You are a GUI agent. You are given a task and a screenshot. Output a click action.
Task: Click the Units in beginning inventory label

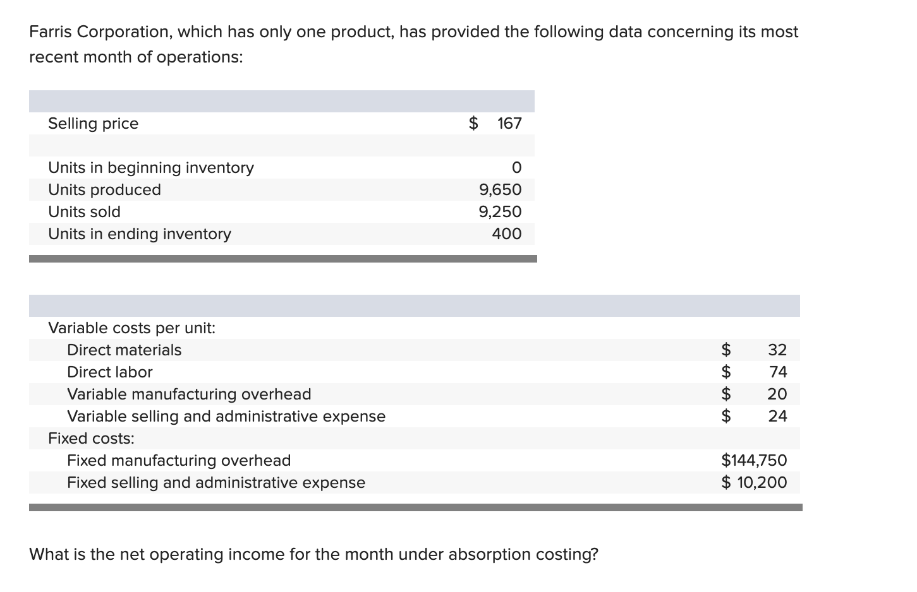151,168
